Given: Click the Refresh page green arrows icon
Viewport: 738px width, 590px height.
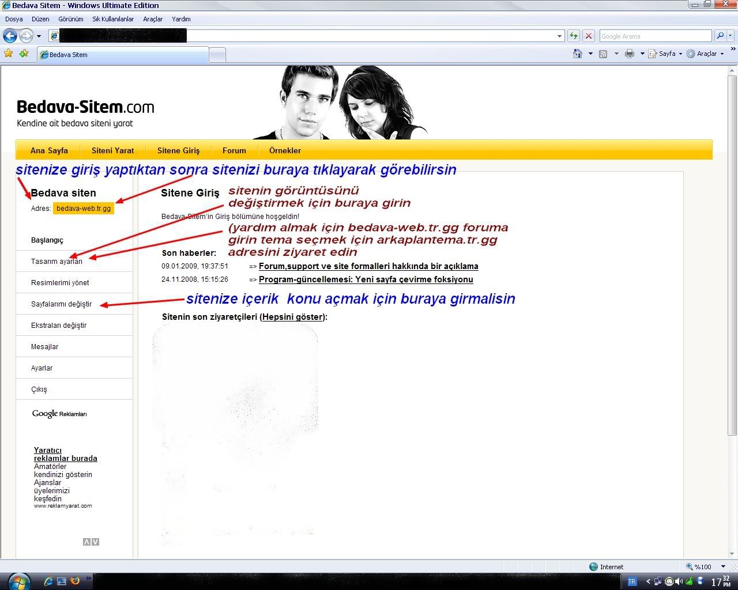Looking at the screenshot, I should click(x=573, y=36).
